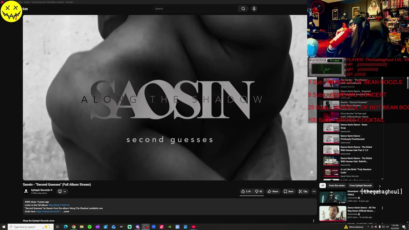This screenshot has height=230, width=409.
Task: Open YouTube red taskbar icon
Action: pyautogui.click(x=193, y=227)
